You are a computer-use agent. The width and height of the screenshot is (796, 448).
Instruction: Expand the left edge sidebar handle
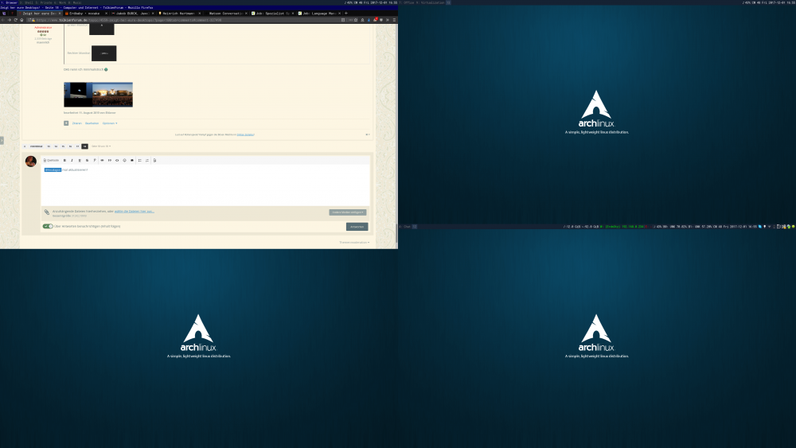pyautogui.click(x=2, y=141)
